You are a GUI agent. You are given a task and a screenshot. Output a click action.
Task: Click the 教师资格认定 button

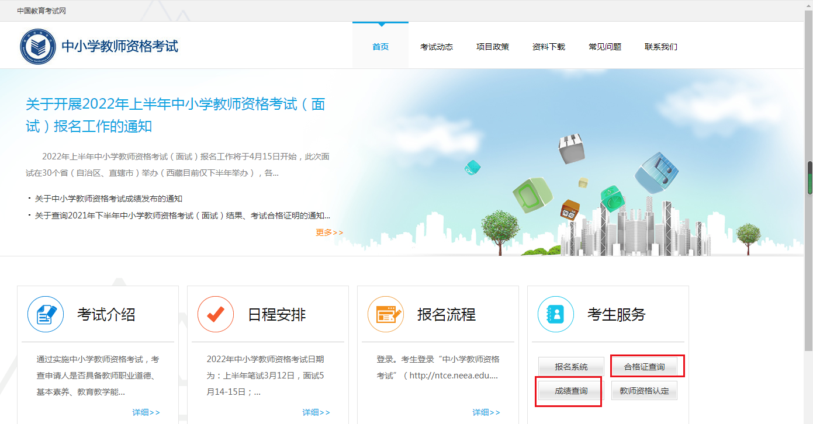[x=644, y=391]
